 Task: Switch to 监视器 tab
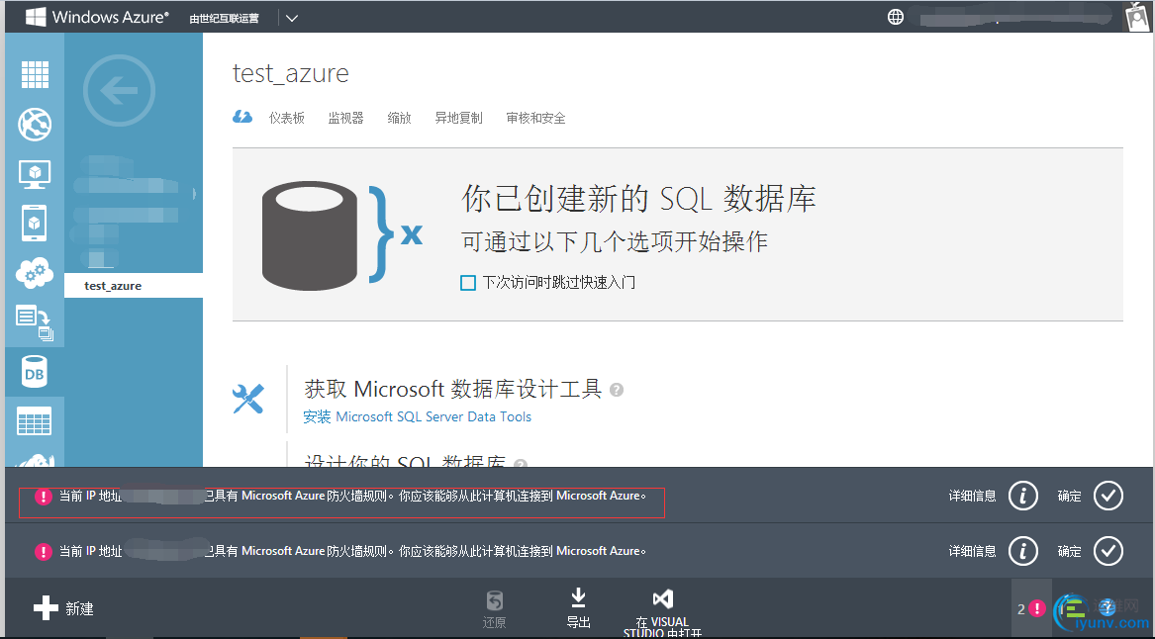coord(345,118)
